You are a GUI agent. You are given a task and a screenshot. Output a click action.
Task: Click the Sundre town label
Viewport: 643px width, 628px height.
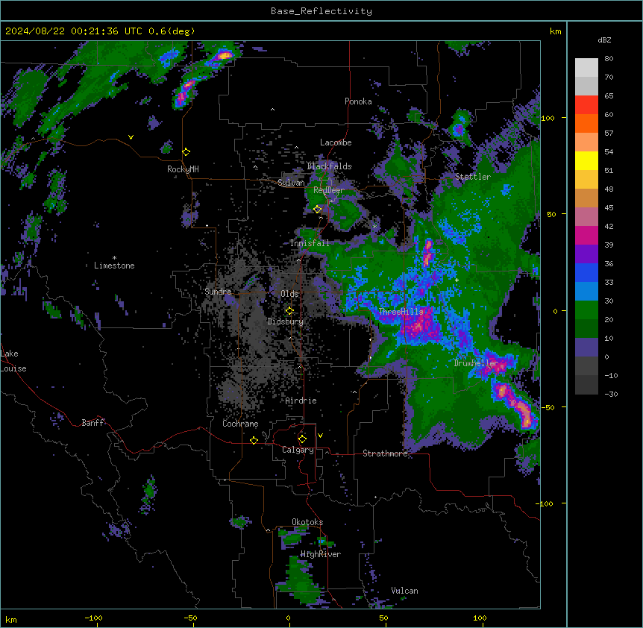point(218,292)
